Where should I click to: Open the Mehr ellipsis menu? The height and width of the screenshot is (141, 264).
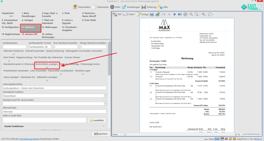[x=112, y=7]
